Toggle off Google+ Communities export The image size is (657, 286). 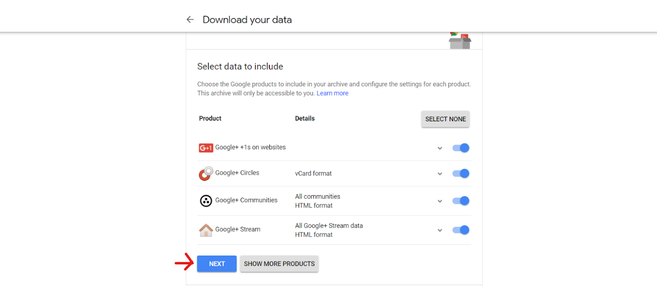[x=461, y=201]
